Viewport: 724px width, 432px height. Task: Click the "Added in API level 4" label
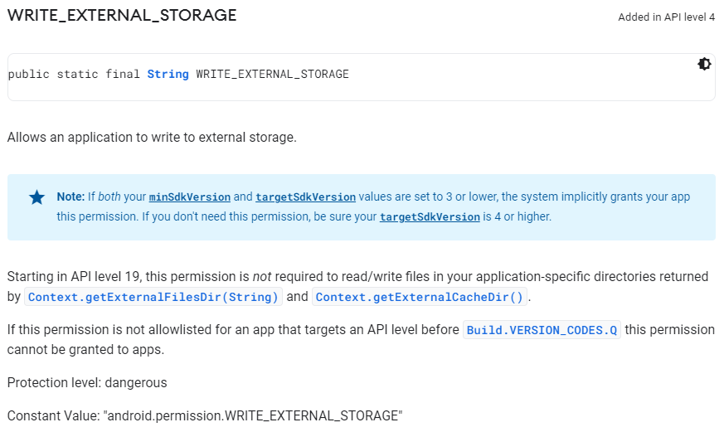pyautogui.click(x=666, y=17)
